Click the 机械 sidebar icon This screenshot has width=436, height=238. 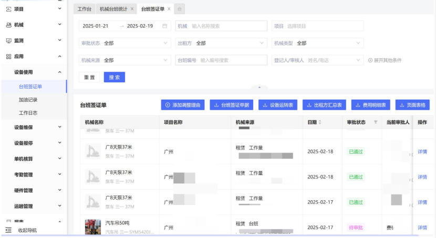pos(8,25)
